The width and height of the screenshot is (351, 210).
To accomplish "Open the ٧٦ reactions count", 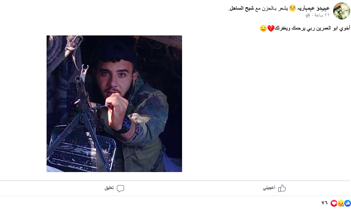I will pos(325,203).
